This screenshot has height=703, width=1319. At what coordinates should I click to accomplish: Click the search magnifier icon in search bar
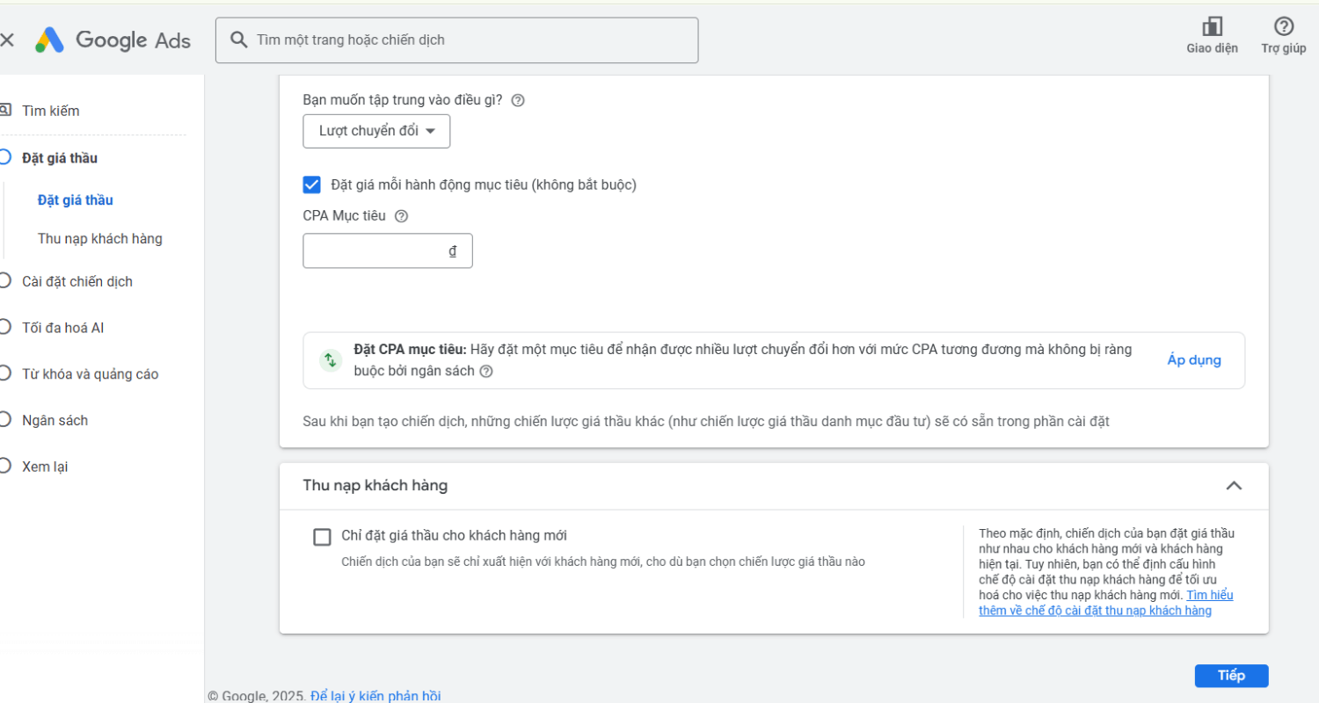pos(237,40)
